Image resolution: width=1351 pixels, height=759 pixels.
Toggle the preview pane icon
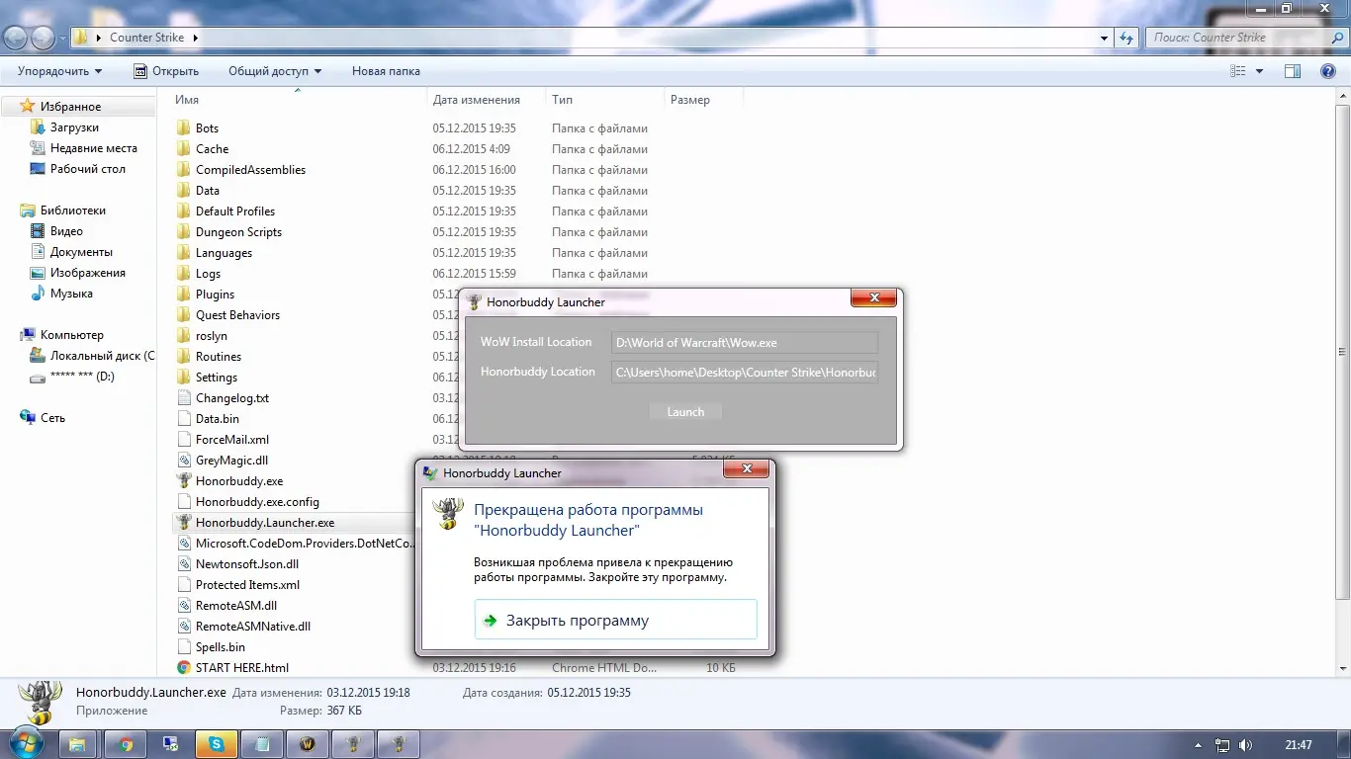pos(1293,71)
